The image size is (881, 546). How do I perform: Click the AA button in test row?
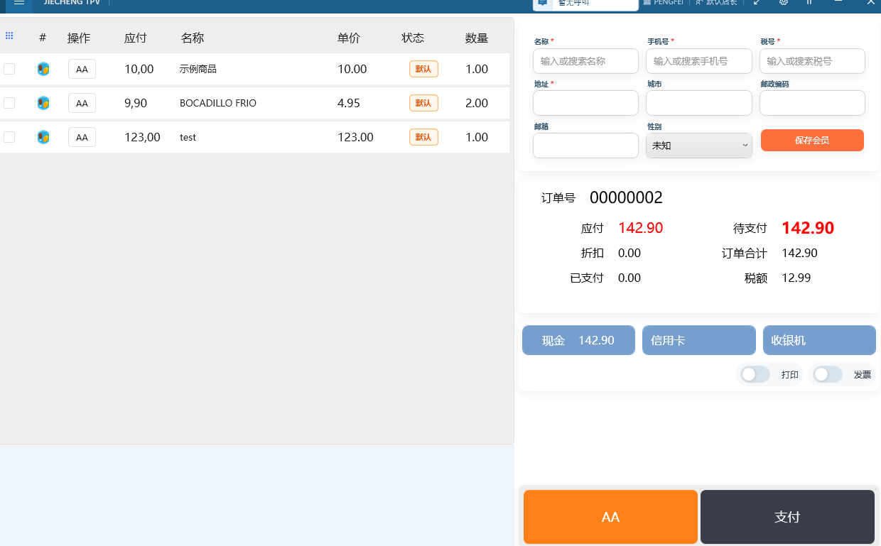point(82,137)
